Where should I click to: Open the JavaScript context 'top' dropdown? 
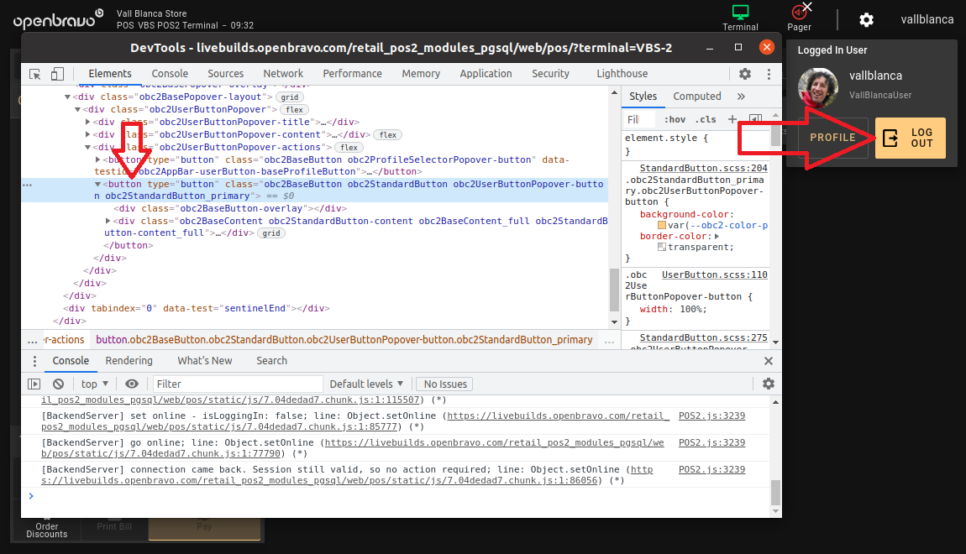click(x=95, y=384)
